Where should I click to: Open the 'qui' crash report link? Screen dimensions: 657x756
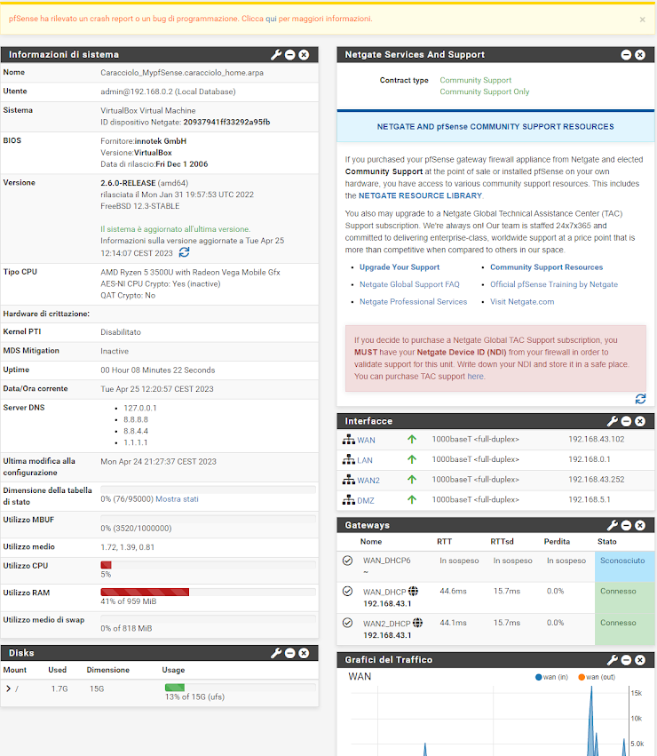pyautogui.click(x=271, y=19)
